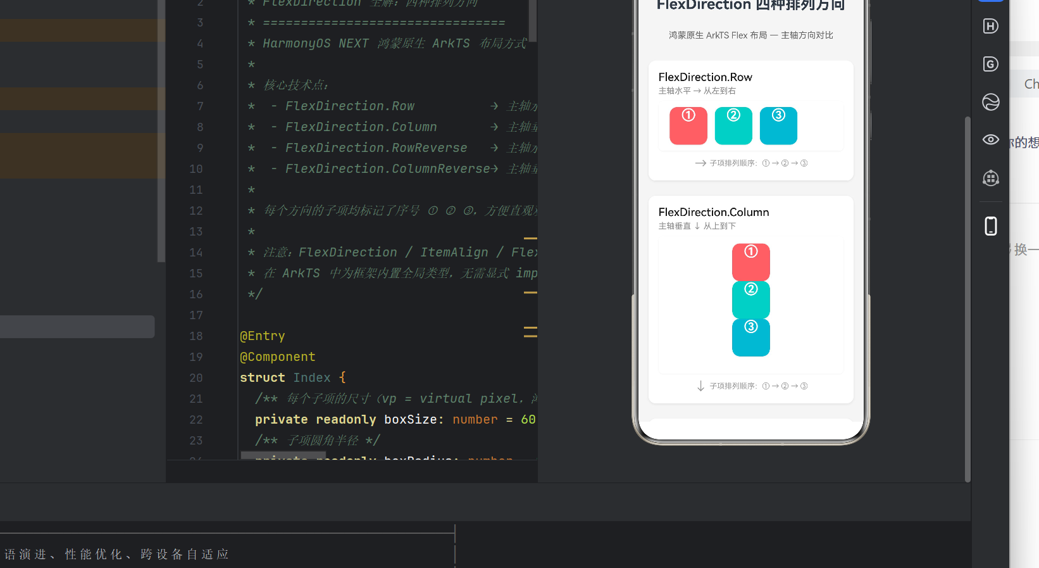Click the blue ③ box in FlexDirection.Row preview
This screenshot has height=568, width=1039.
pos(778,125)
